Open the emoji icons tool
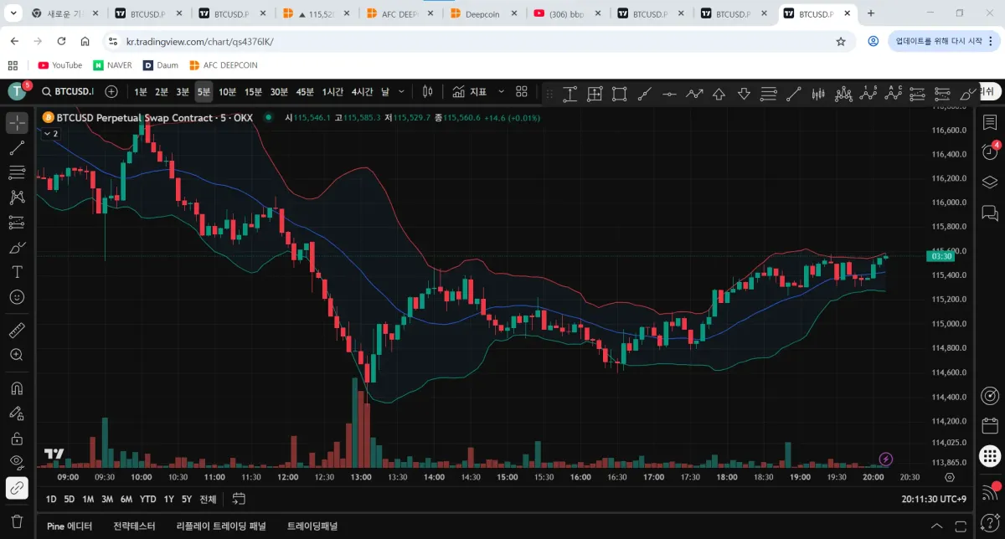This screenshot has height=539, width=1005. click(17, 297)
